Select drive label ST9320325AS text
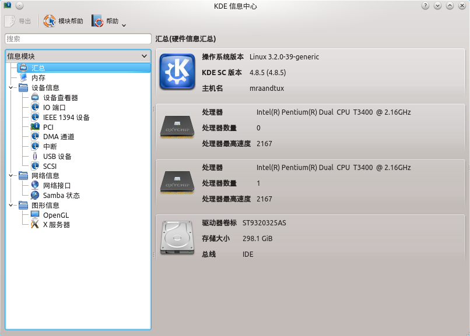Image resolution: width=470 pixels, height=336 pixels. [x=264, y=223]
